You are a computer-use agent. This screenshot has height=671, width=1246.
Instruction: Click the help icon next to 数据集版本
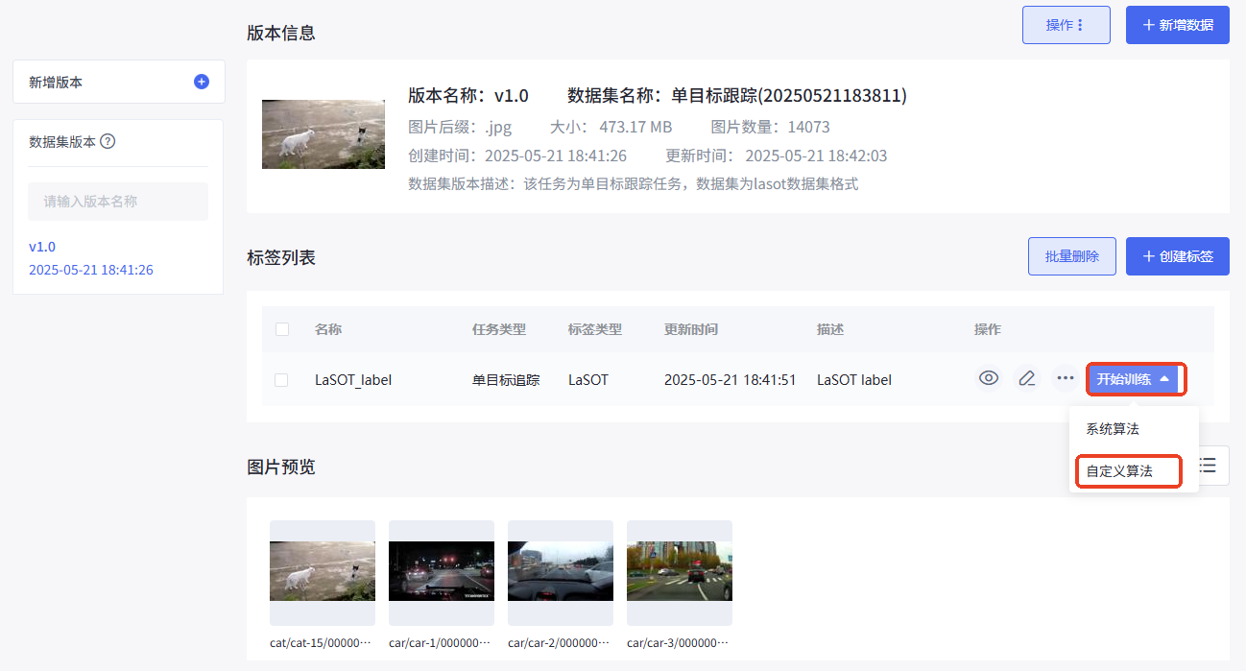(x=108, y=141)
